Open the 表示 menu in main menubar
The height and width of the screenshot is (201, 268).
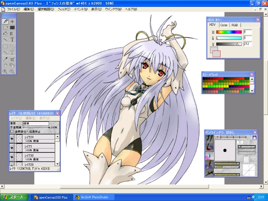point(96,9)
